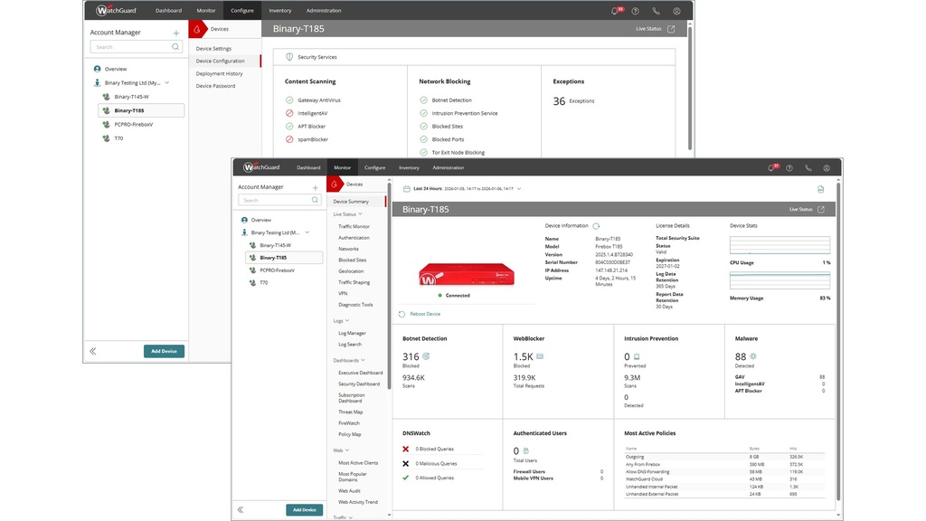Click the Botnet Detection blocked count icon
This screenshot has width=926, height=521.
tap(426, 356)
